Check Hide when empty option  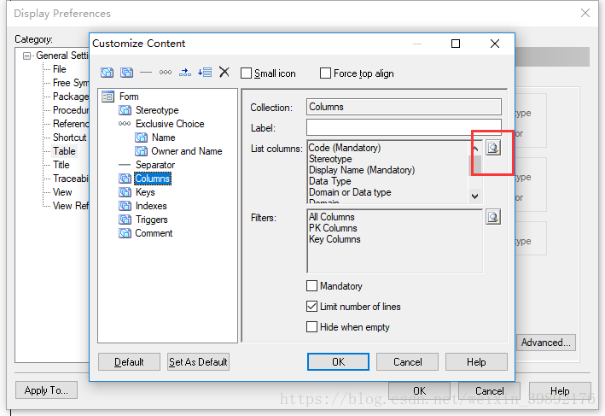click(311, 327)
